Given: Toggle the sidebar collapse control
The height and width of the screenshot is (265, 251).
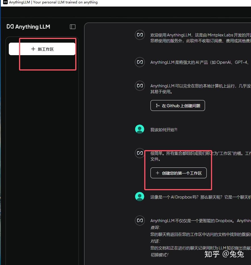Looking at the screenshot, I should click(72, 26).
